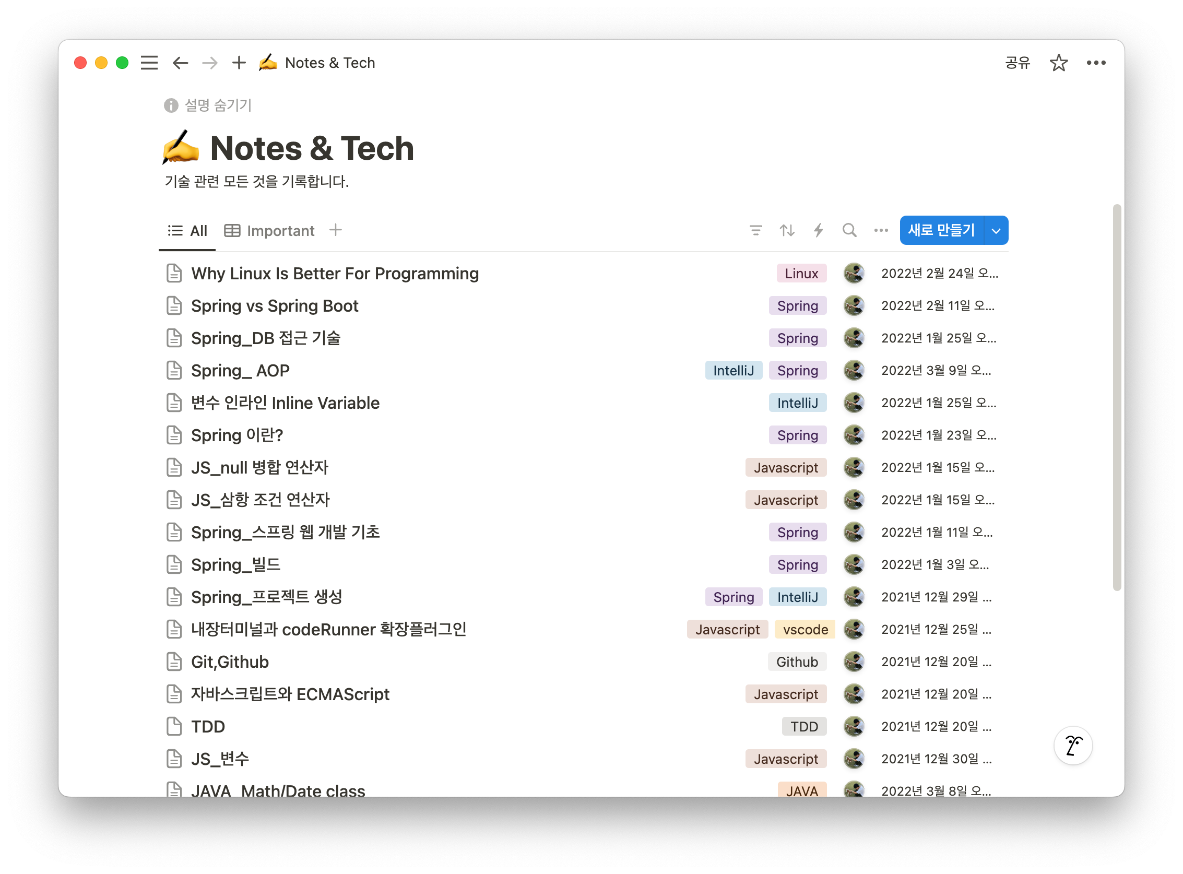The image size is (1183, 874).
Task: Star this page as favorite
Action: [x=1058, y=63]
